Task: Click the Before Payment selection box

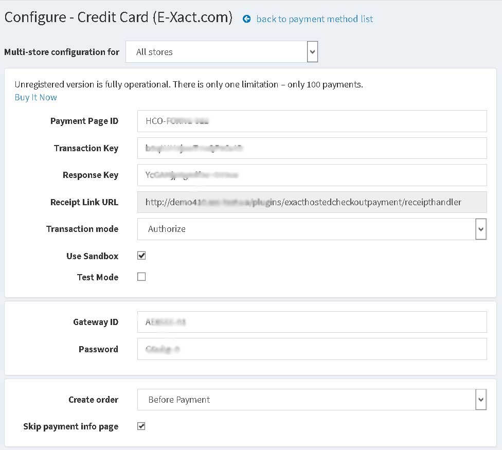Action: (312, 400)
